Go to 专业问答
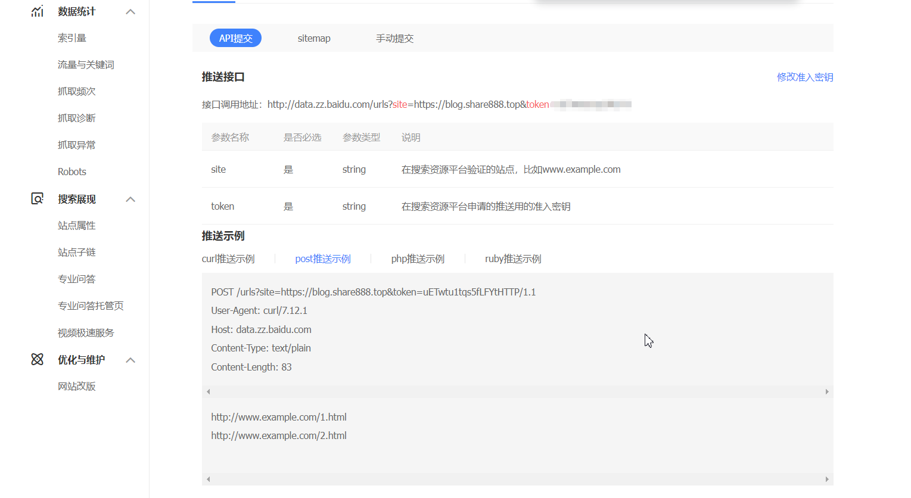This screenshot has width=911, height=498. pyautogui.click(x=76, y=279)
